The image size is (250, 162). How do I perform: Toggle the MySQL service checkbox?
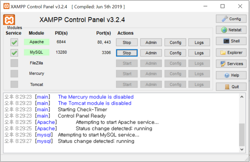click(14, 53)
